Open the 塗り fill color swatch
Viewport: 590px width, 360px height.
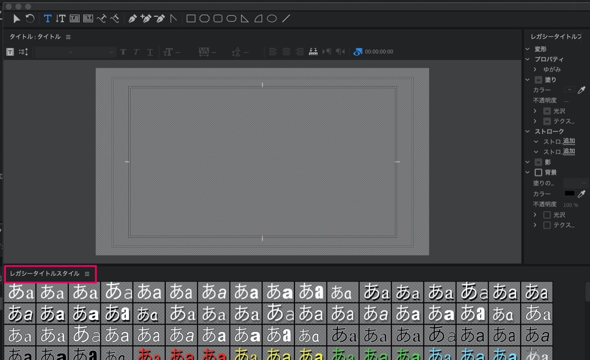(569, 90)
